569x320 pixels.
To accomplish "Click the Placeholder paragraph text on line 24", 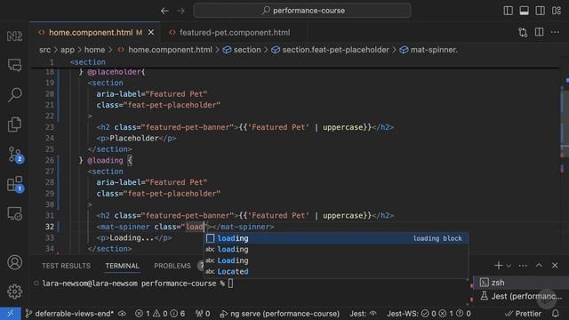I will point(134,139).
